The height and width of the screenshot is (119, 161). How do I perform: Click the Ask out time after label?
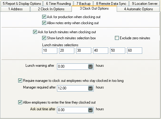click(43, 109)
